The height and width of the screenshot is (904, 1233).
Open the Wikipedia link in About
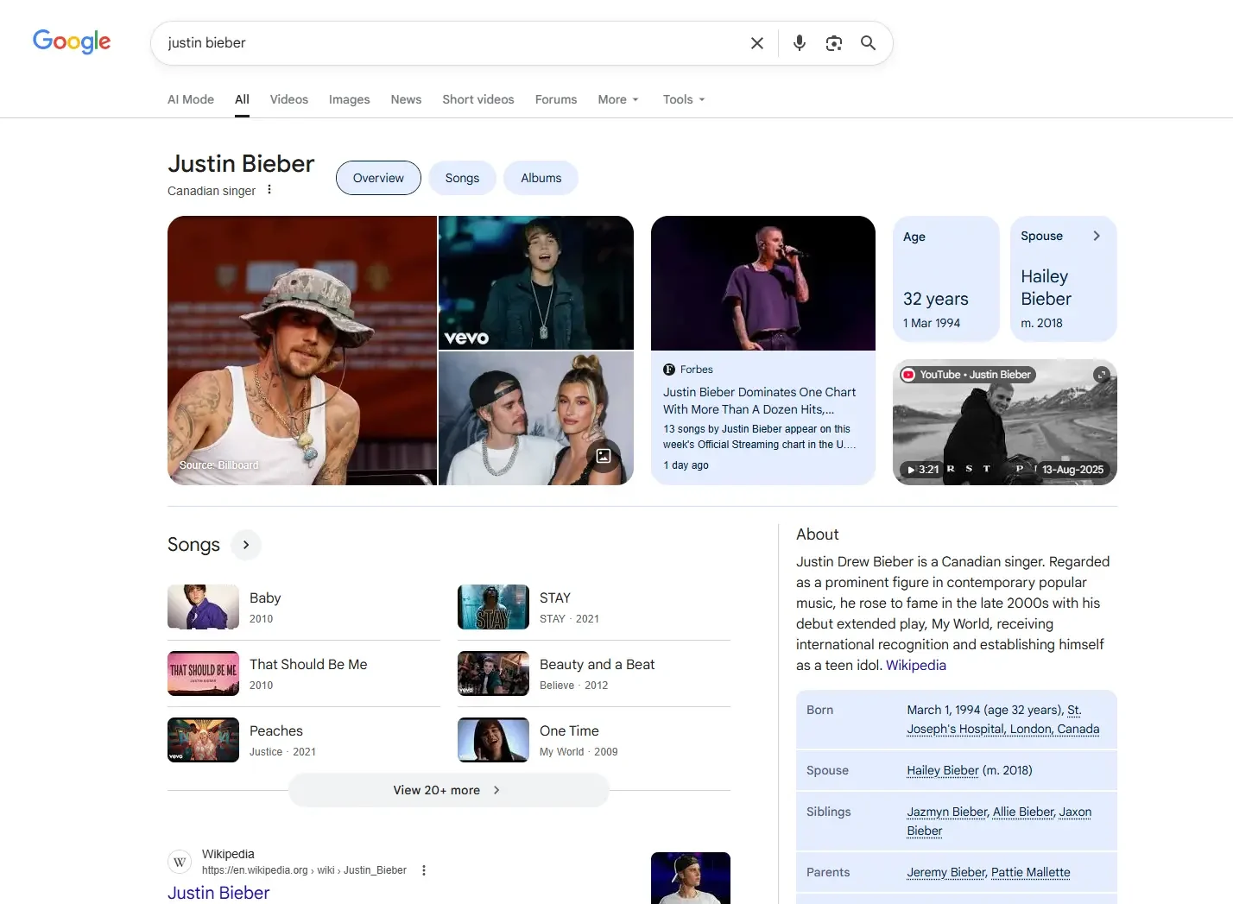(x=916, y=665)
